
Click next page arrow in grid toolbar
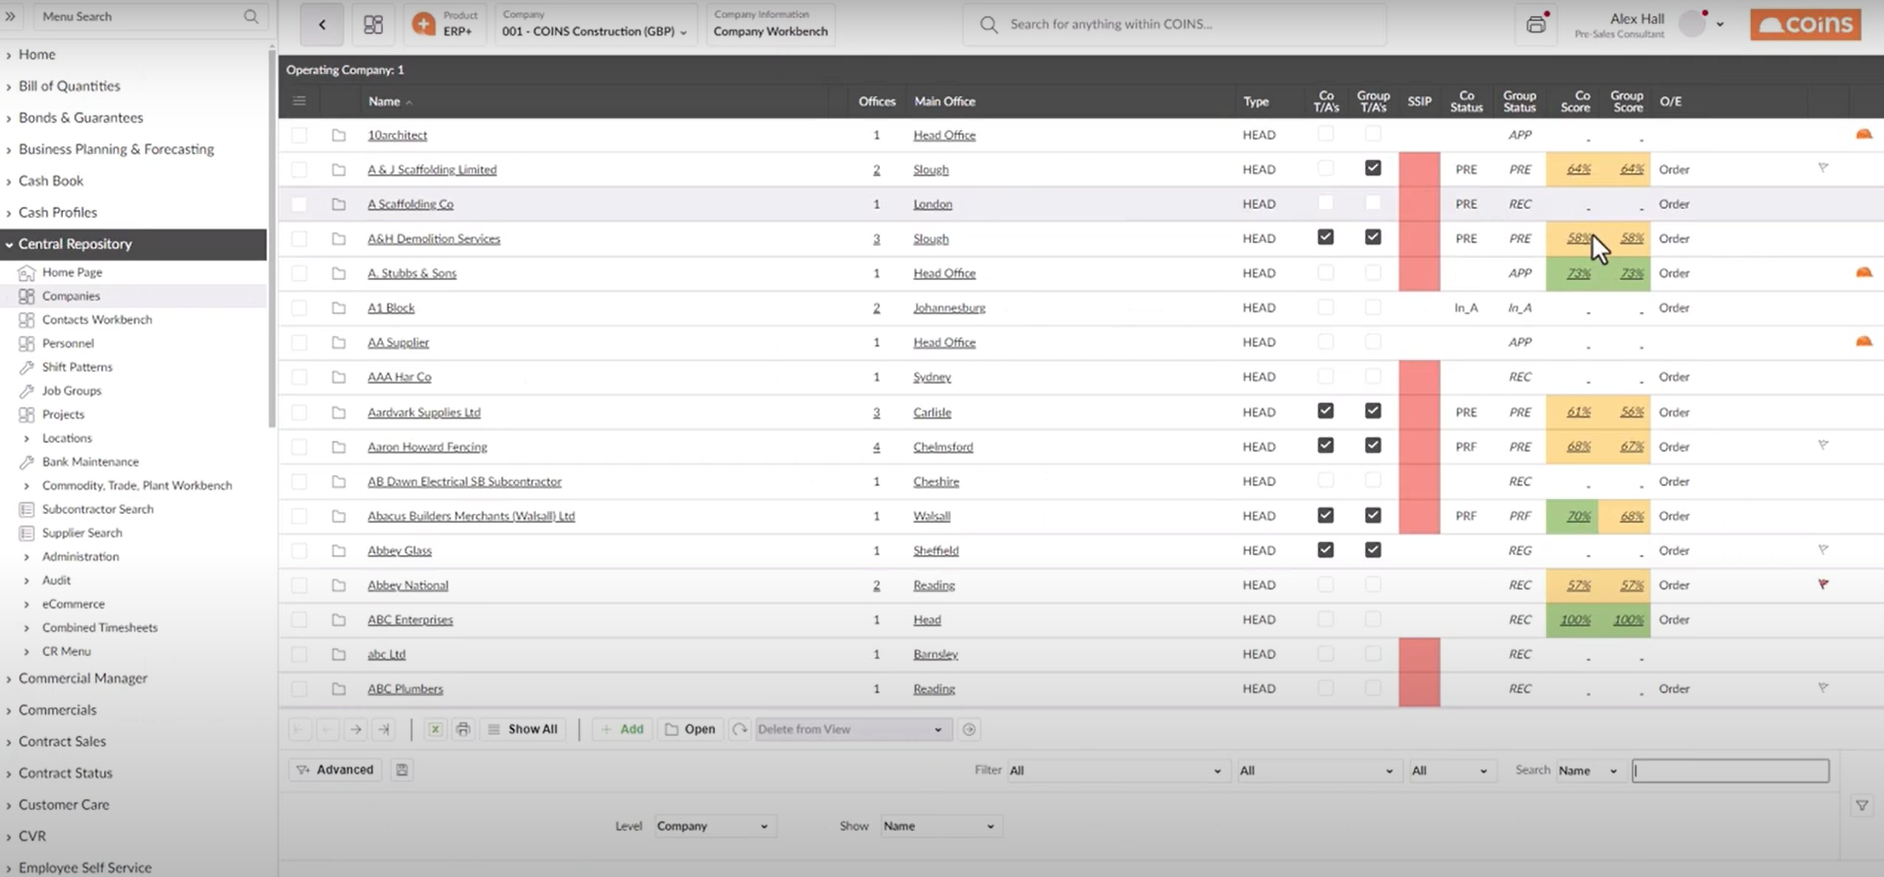pyautogui.click(x=356, y=729)
